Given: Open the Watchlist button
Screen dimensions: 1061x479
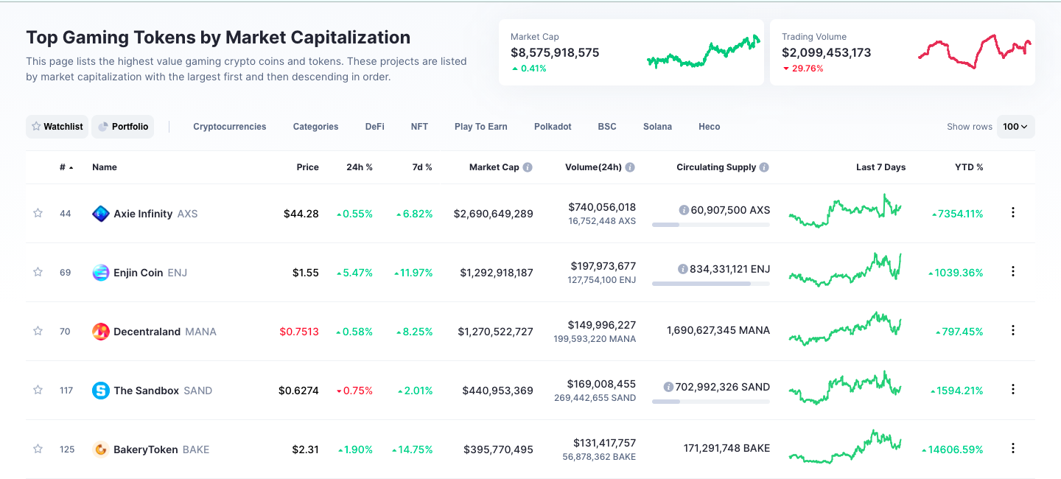Looking at the screenshot, I should point(57,127).
